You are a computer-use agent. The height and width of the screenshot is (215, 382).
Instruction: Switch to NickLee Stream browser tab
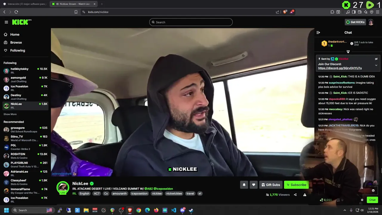74,4
